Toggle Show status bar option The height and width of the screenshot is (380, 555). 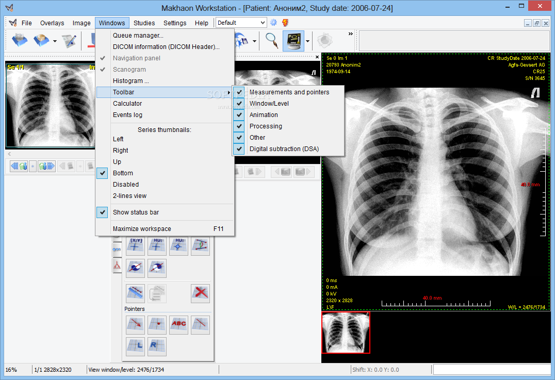pos(165,212)
